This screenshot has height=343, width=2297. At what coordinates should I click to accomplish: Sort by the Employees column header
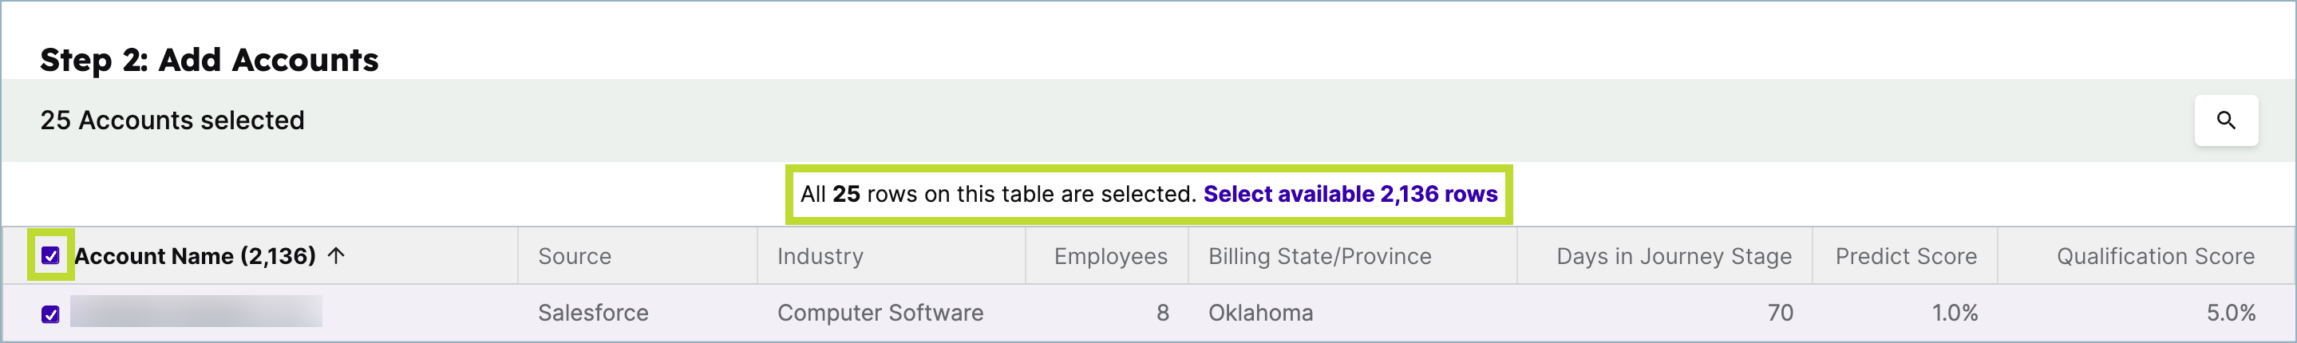[x=1110, y=257]
